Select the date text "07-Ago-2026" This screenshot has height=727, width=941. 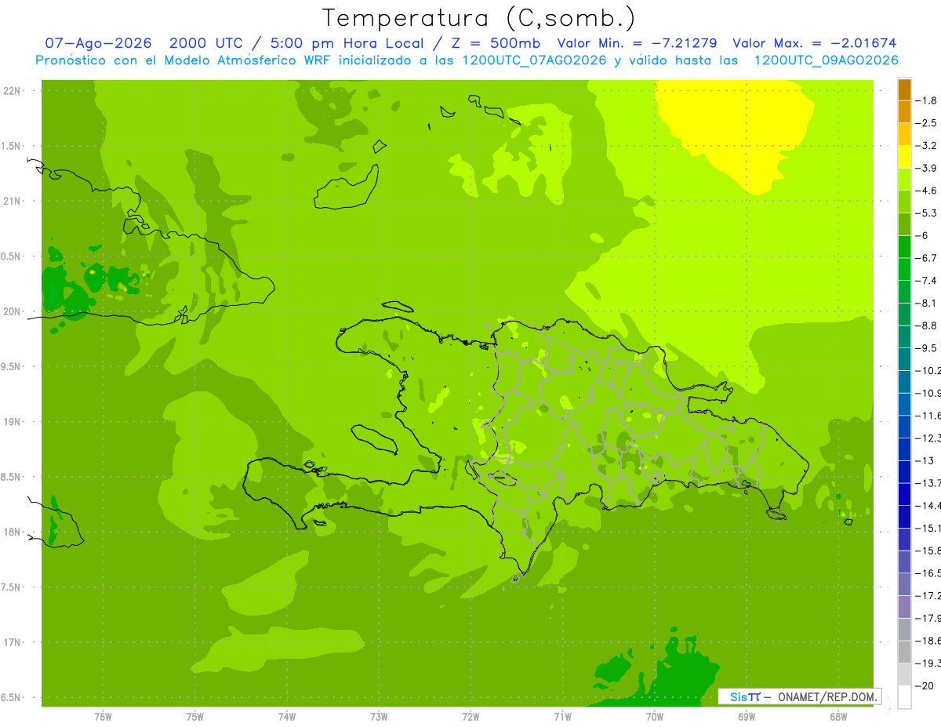pos(98,43)
